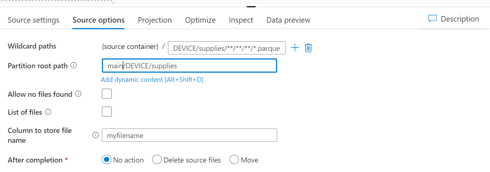Select the Move radio option
The image size is (490, 172).
tap(234, 160)
